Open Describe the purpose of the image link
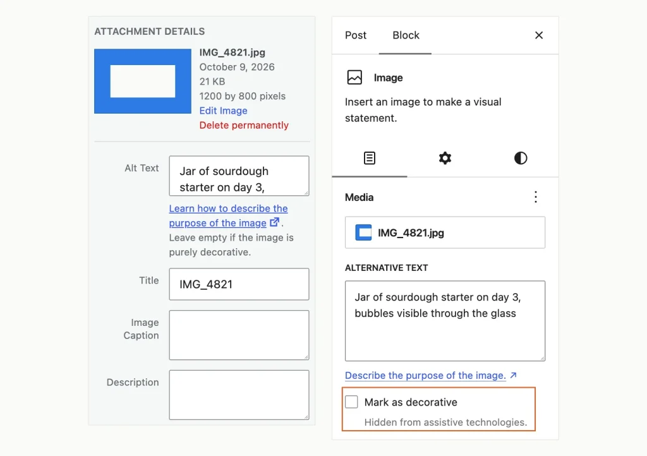The width and height of the screenshot is (647, 456). click(425, 375)
